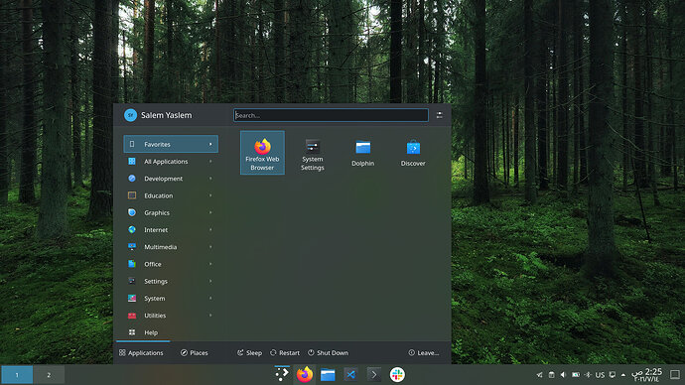
Task: Expand arrow on Utilities row
Action: pyautogui.click(x=210, y=316)
